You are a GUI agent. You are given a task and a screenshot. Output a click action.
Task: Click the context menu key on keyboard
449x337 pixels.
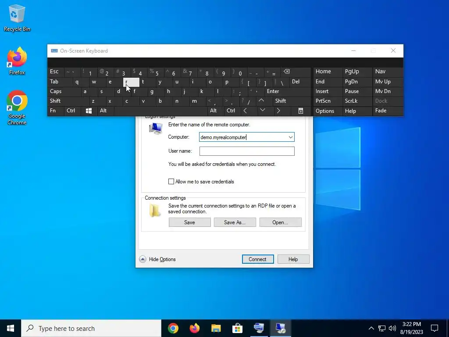tap(301, 111)
